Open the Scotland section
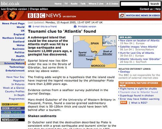Screen dimensions: 162x129 pyautogui.click(x=19, y=41)
